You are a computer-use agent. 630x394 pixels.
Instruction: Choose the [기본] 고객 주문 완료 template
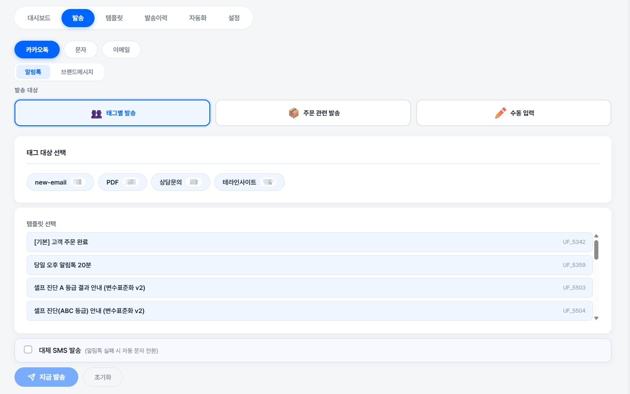pyautogui.click(x=309, y=242)
